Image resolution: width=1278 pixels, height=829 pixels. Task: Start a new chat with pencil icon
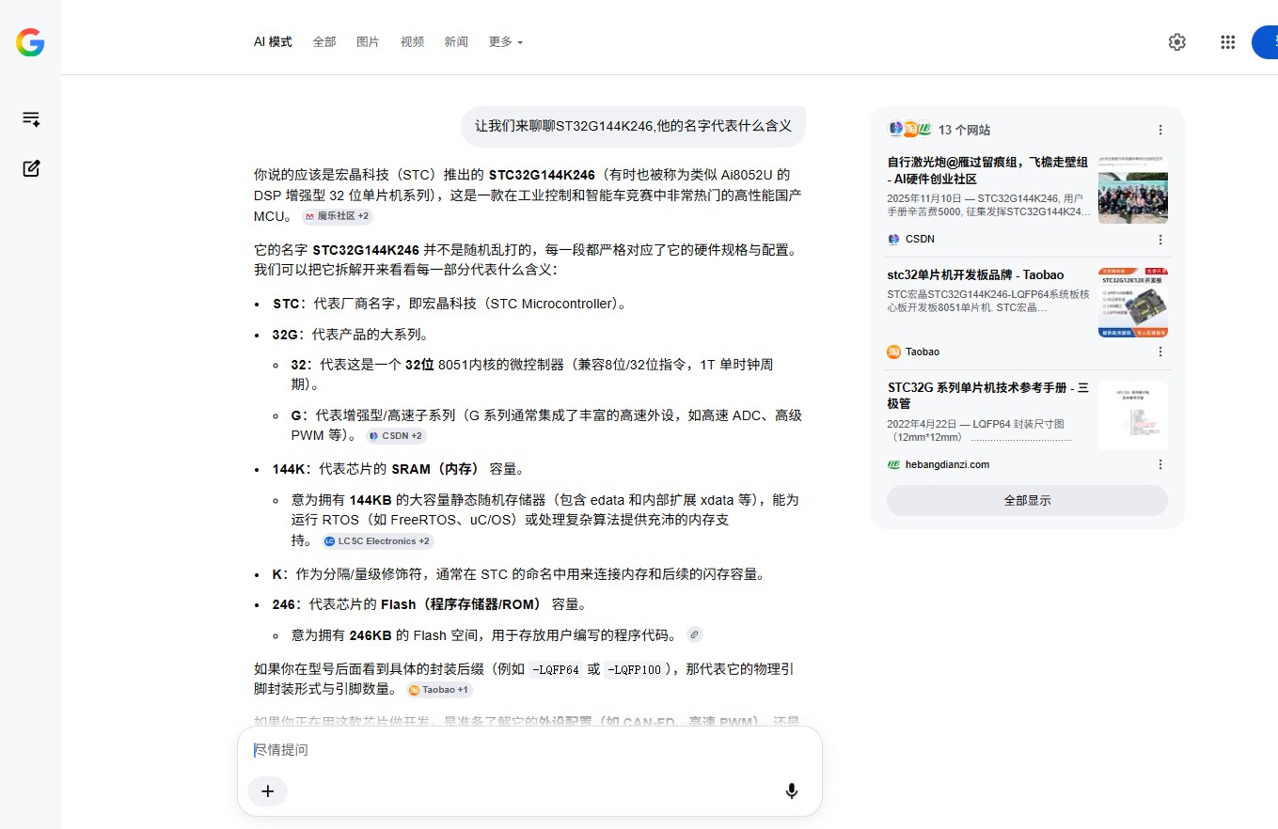click(x=31, y=168)
